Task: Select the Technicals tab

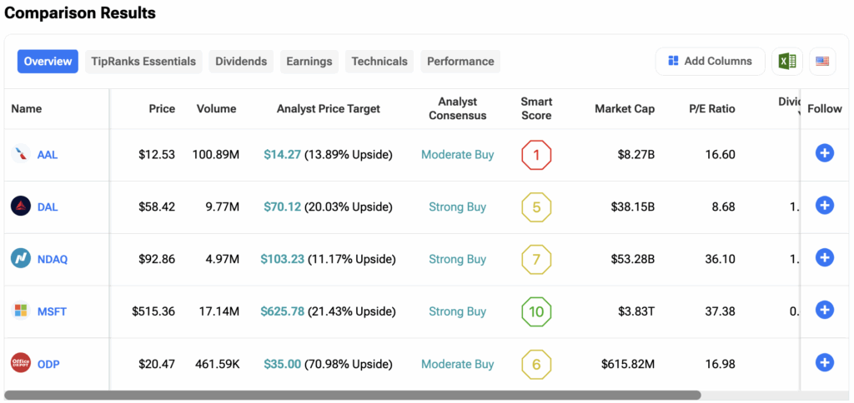Action: click(379, 62)
